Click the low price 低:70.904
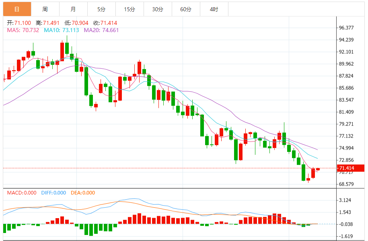The width and height of the screenshot is (368, 241). pyautogui.click(x=76, y=23)
